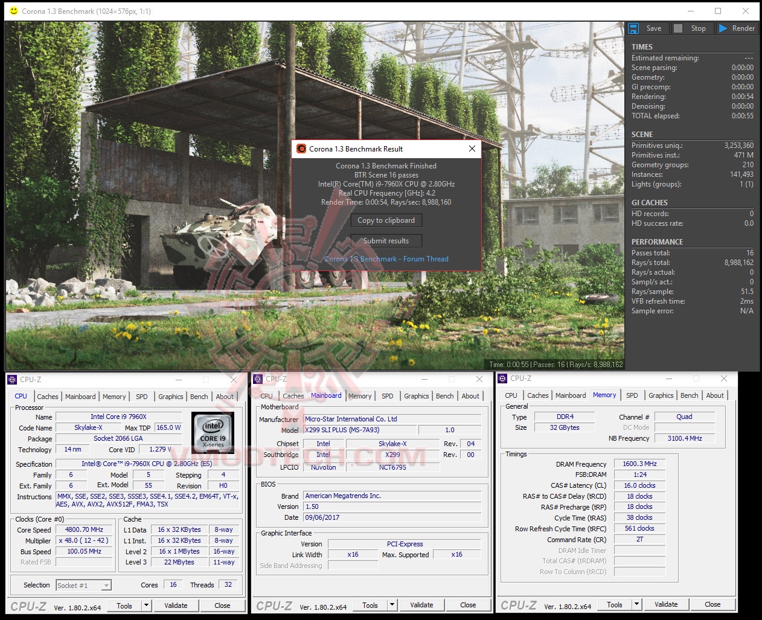Click the CPU-Z chip icon on the Memory window
The image size is (762, 620).
click(502, 379)
